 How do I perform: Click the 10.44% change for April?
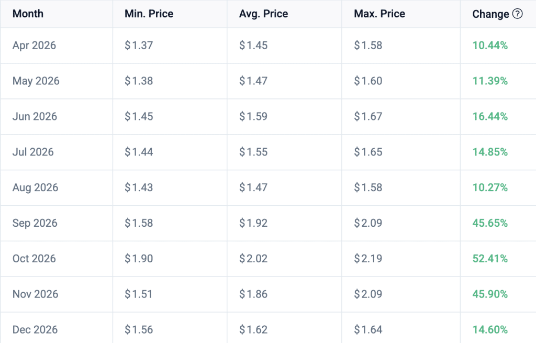coord(490,46)
